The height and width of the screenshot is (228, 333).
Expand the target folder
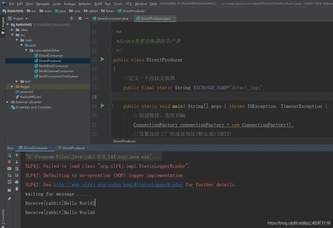click(12, 86)
